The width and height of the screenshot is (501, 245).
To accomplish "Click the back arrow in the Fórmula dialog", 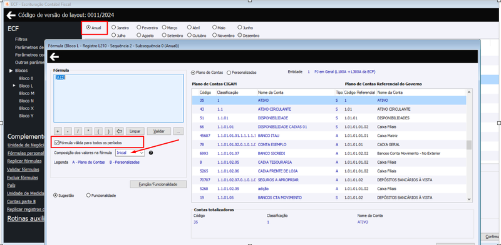I will (54, 57).
